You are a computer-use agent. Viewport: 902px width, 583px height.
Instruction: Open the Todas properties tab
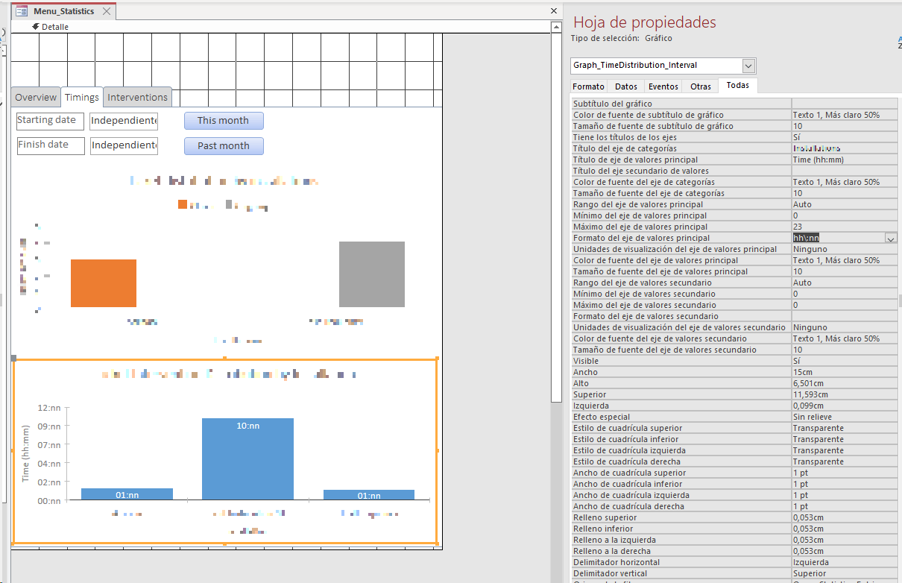(738, 86)
